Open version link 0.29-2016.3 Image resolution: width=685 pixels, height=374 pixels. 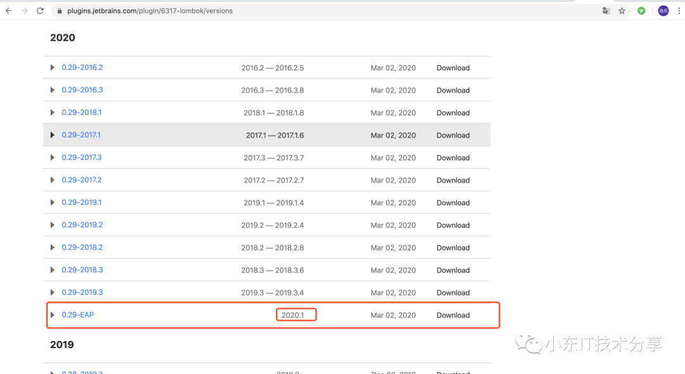82,90
